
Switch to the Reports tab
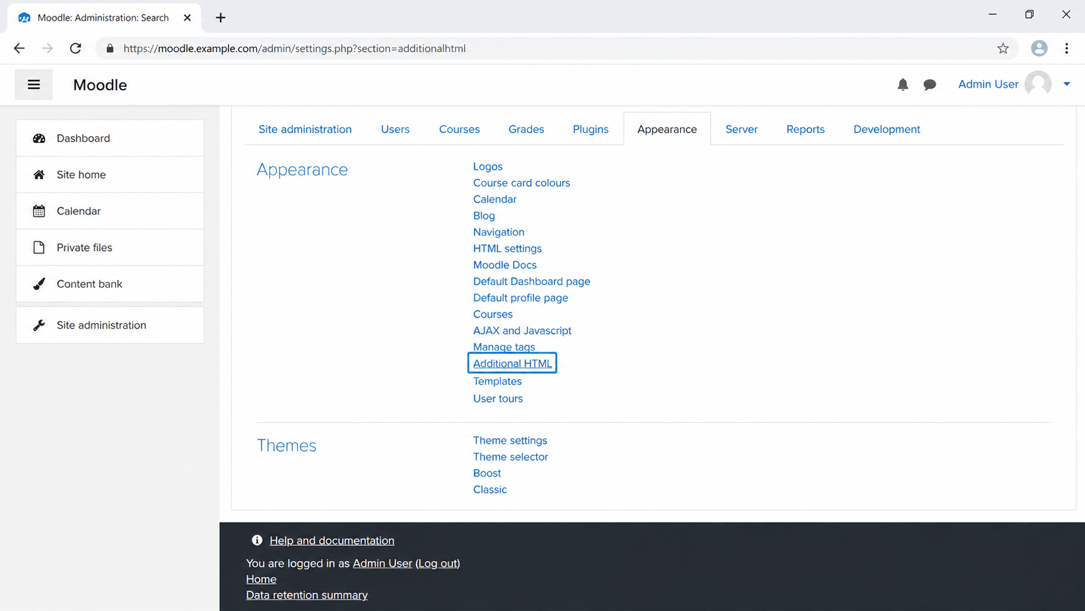pos(805,129)
